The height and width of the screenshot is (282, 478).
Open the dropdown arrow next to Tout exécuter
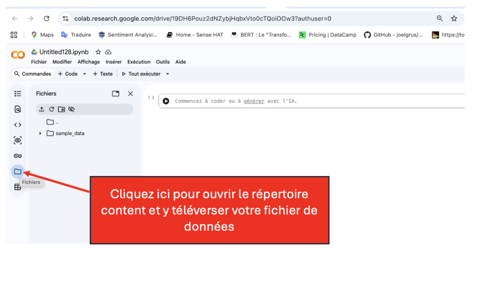click(168, 74)
